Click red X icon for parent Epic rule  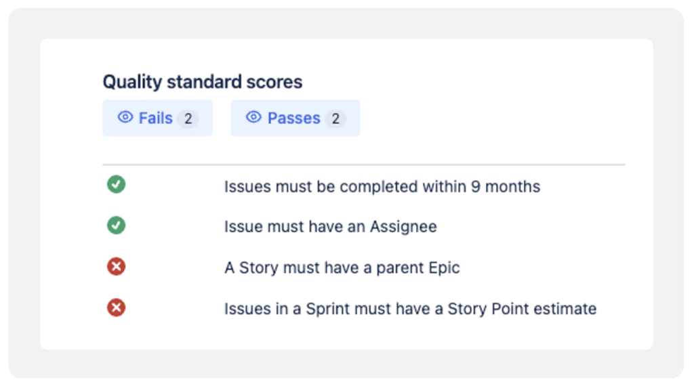point(116,267)
